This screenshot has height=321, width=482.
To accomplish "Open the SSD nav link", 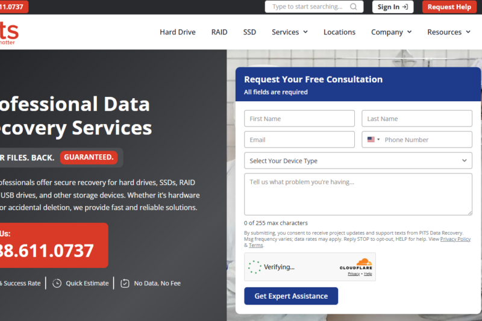I will click(x=249, y=32).
